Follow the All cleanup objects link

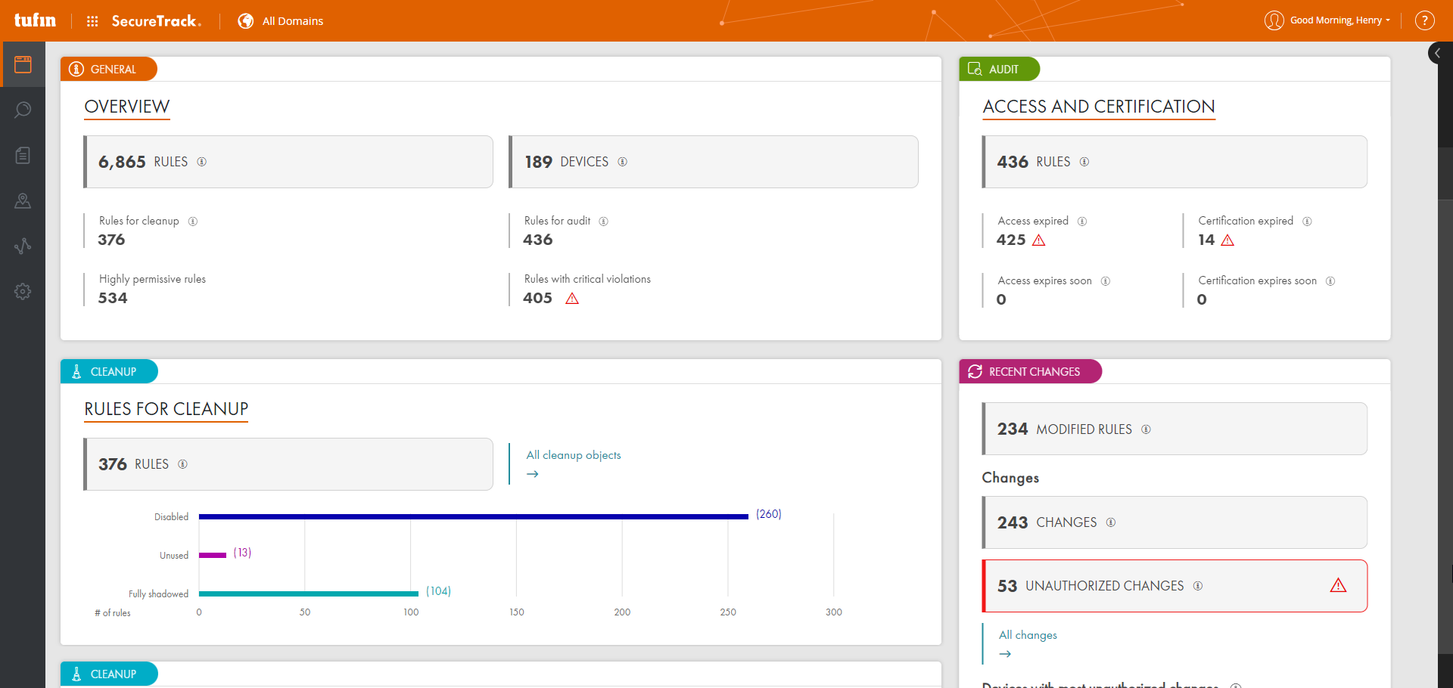(573, 455)
